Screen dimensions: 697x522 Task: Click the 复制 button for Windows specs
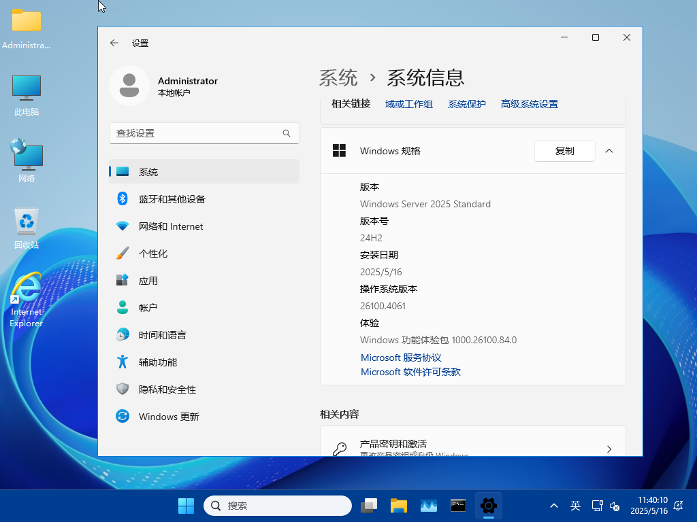[x=564, y=151]
